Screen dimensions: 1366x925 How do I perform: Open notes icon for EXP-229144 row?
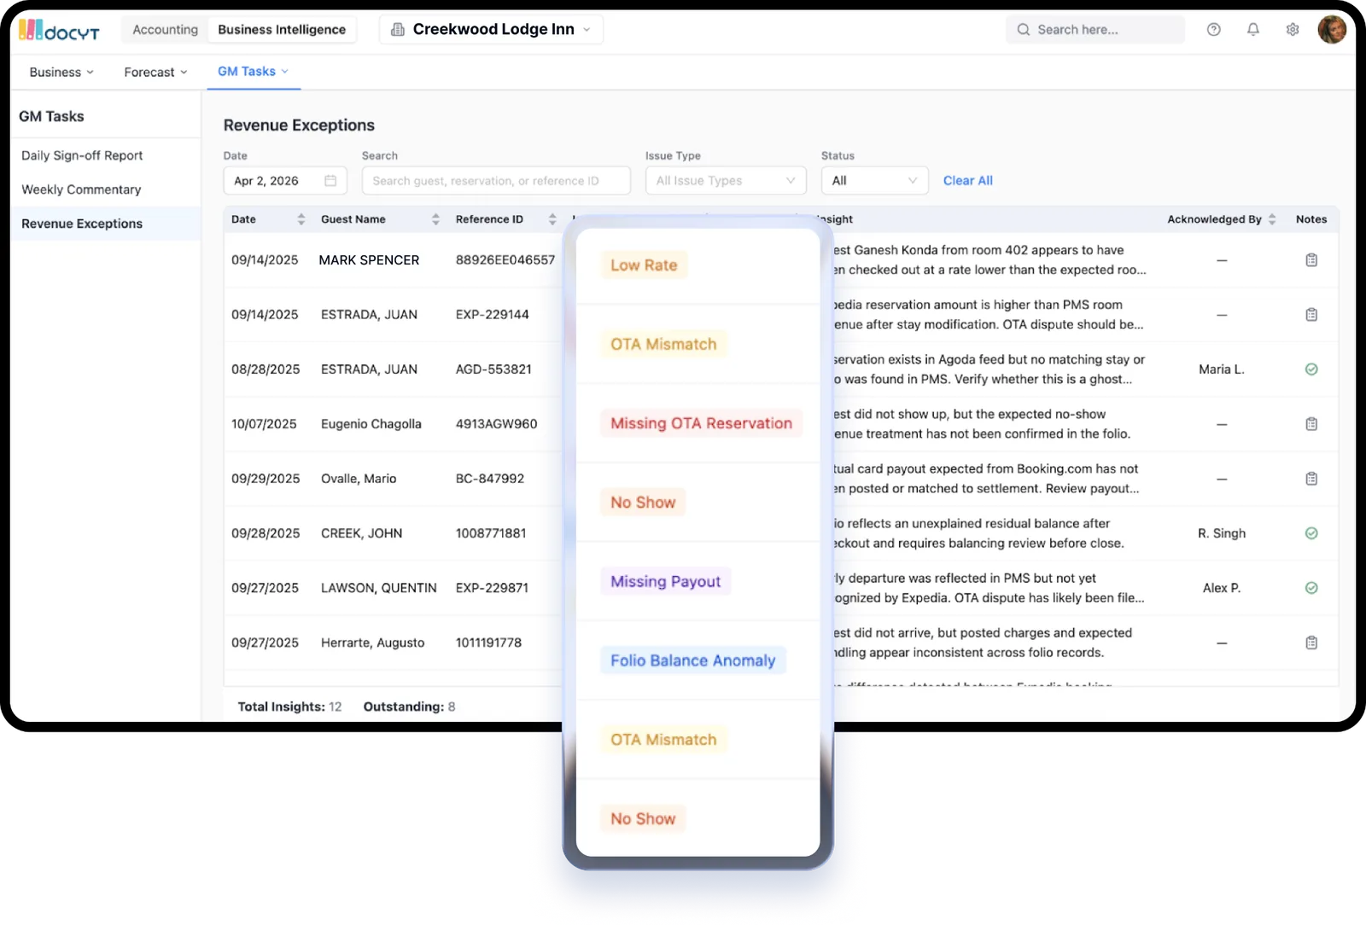point(1311,315)
